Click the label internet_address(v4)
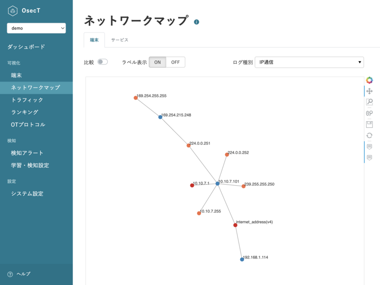380x285 pixels. 254,222
